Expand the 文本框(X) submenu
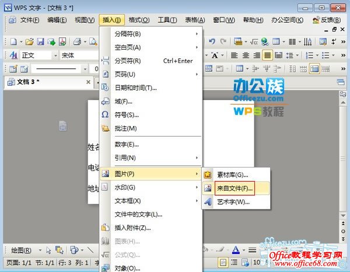Image resolution: width=350 pixels, height=272 pixels. coord(151,201)
